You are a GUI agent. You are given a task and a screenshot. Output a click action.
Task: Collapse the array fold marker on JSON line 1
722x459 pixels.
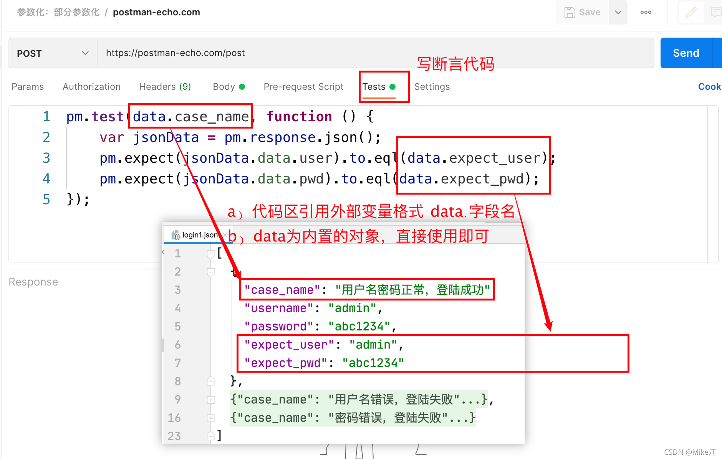click(x=210, y=254)
